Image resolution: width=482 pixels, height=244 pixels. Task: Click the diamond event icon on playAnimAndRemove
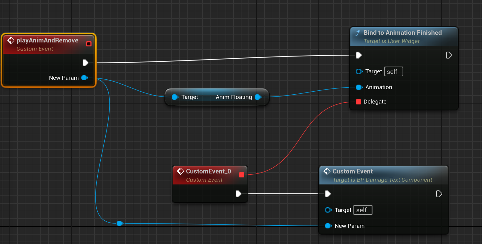(11, 40)
